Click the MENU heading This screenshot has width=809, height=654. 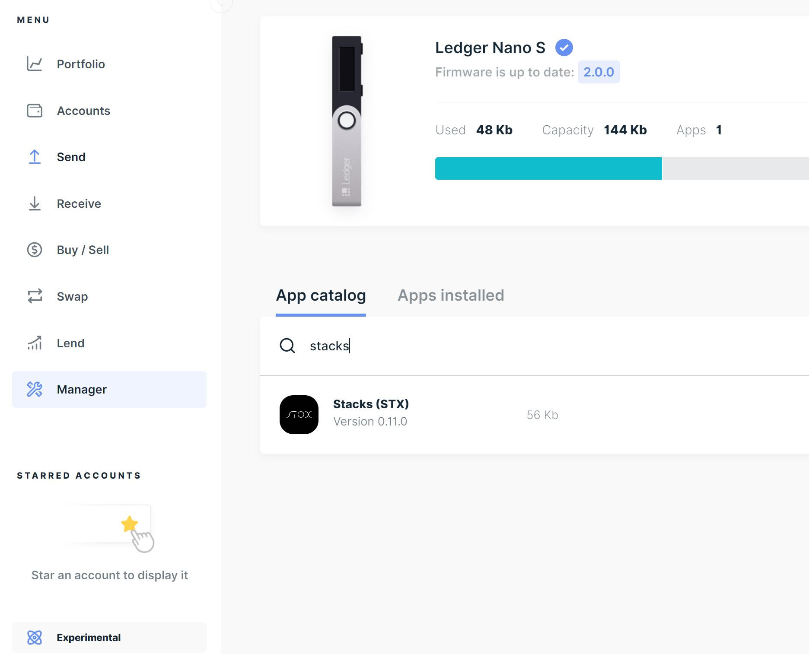tap(33, 20)
